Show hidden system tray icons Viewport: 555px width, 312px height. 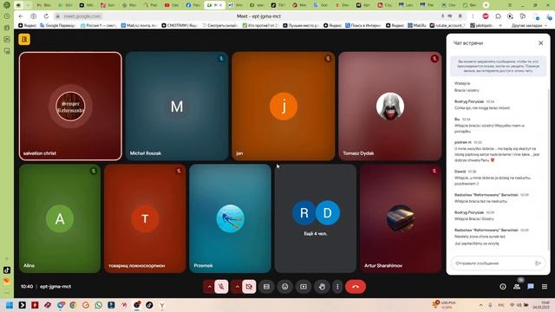tap(480, 305)
